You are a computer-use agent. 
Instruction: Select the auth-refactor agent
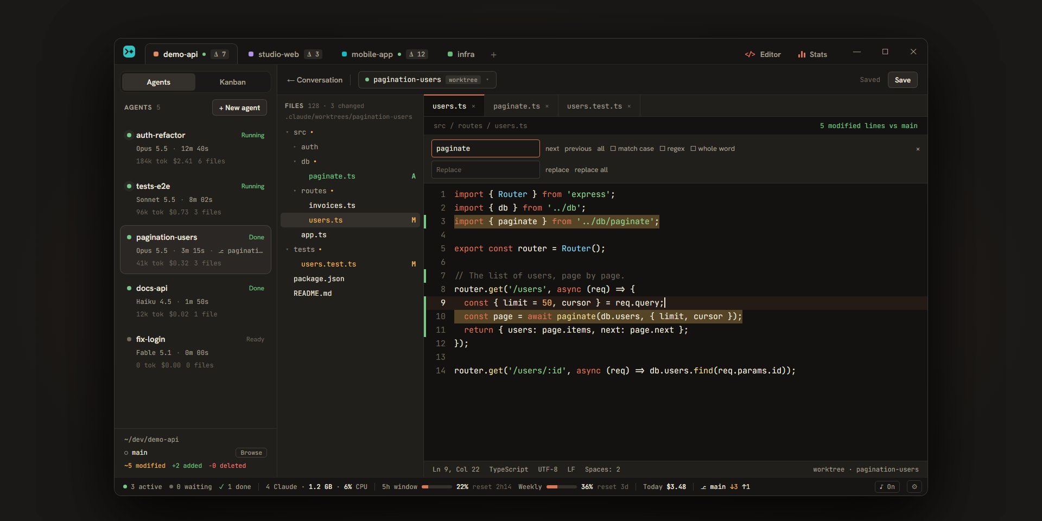[195, 148]
